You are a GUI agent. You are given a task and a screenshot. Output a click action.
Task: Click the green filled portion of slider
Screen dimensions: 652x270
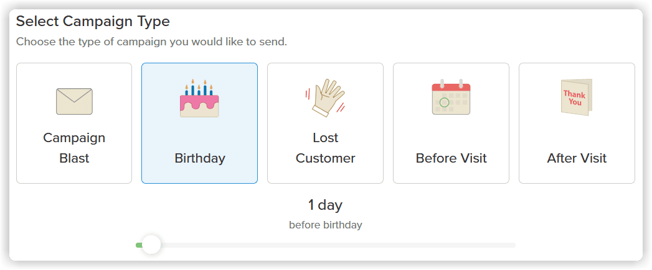pos(138,245)
